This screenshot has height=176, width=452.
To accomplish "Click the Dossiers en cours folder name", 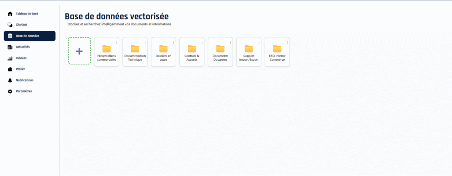I will point(163,58).
